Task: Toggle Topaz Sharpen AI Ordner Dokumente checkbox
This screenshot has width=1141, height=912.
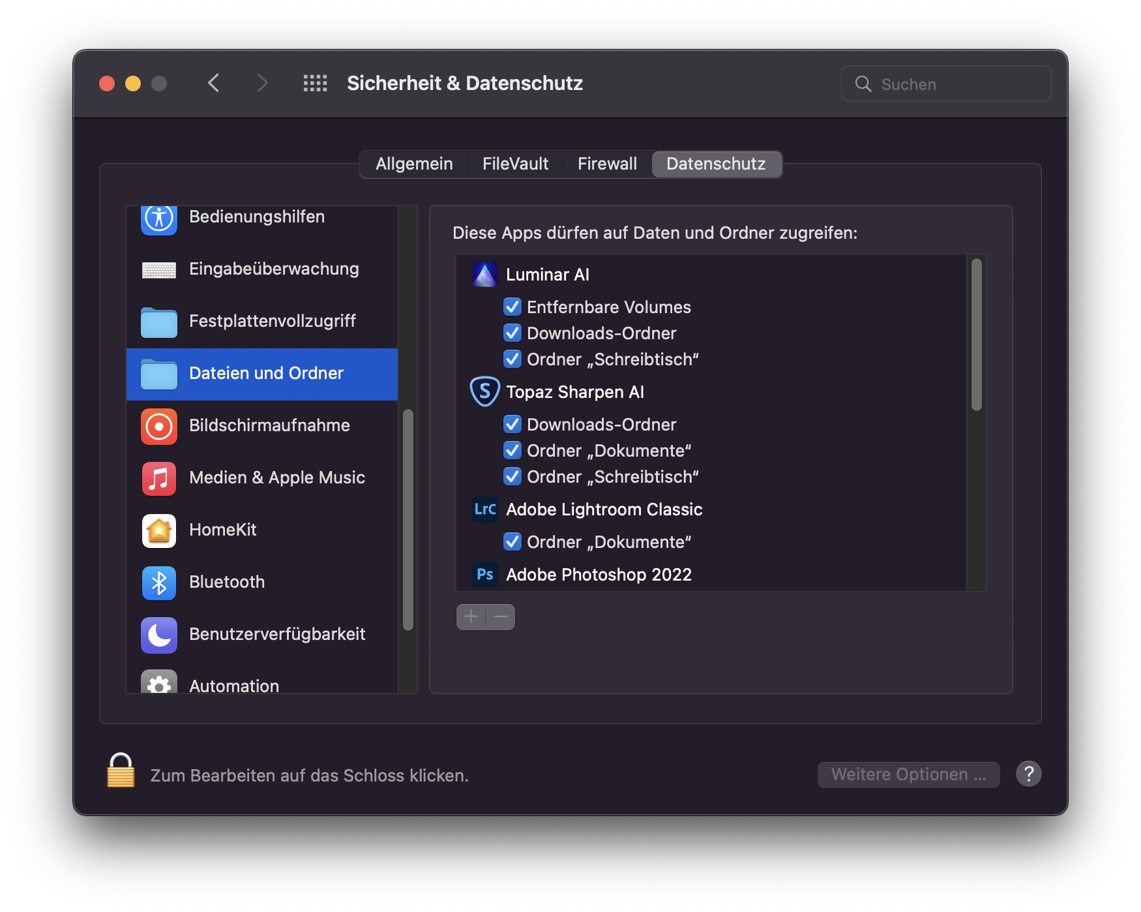Action: [512, 450]
